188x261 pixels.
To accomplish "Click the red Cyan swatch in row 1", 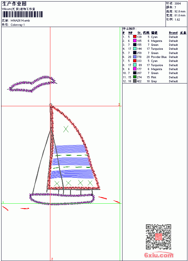I will 135,37.
